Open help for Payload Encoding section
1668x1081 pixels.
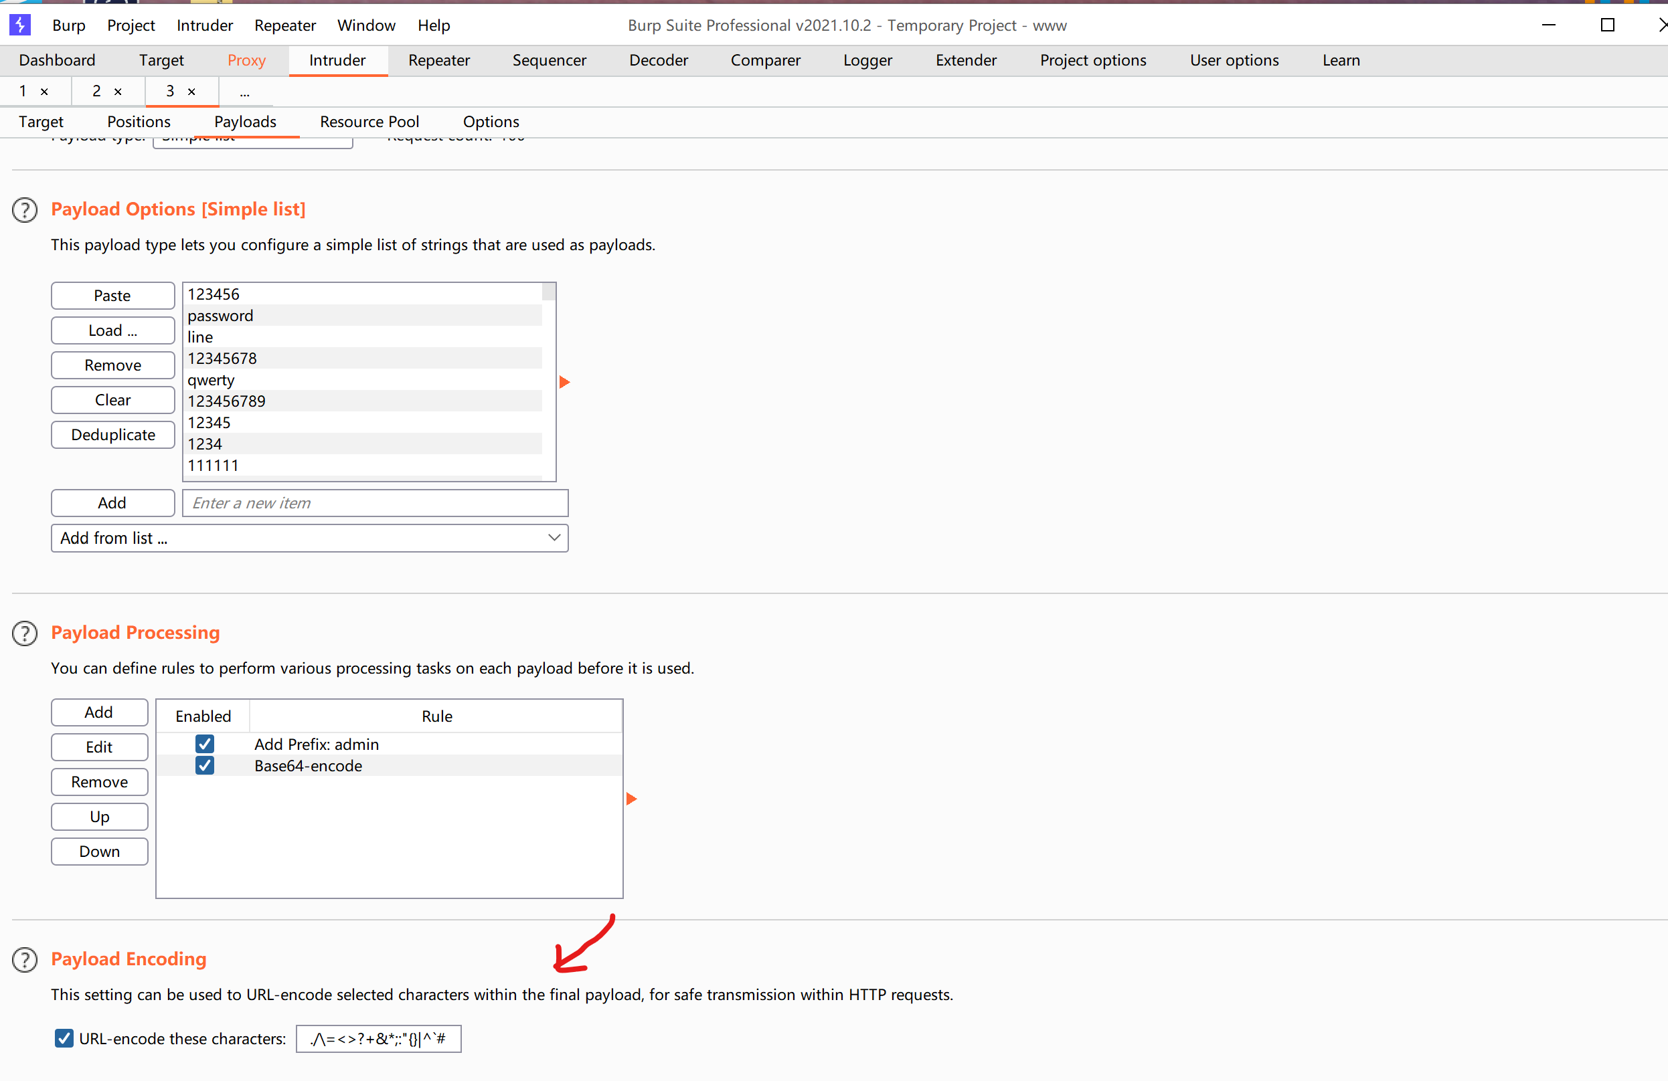coord(25,960)
